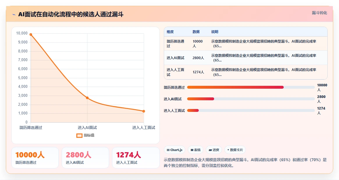Click the 简历筛选通过 progress row label
The height and width of the screenshot is (180, 339).
174,88
